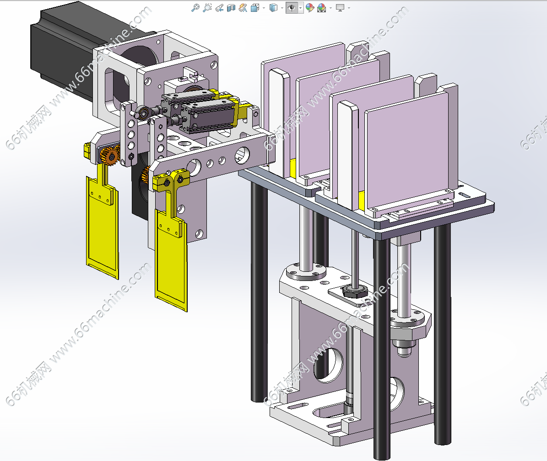Open the Apply Scene dropdown arrow
Image resolution: width=547 pixels, height=461 pixels.
coord(330,8)
